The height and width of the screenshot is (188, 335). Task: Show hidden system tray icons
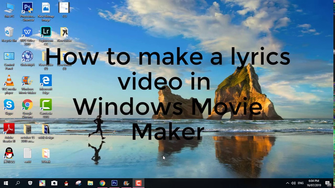click(x=287, y=183)
